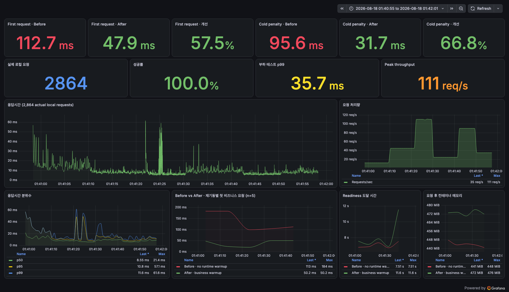The image size is (509, 292).
Task: Click p99 blue color swatch
Action: tap(11, 273)
